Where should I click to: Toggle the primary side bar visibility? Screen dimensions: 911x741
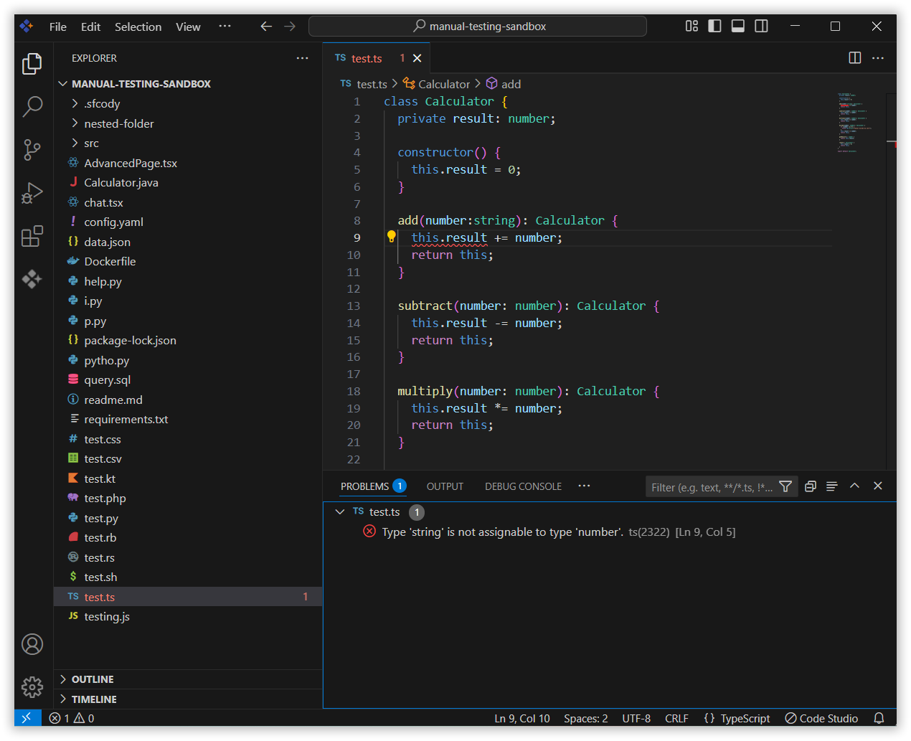click(x=714, y=27)
